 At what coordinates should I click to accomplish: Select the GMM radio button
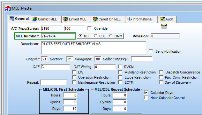click(x=111, y=36)
